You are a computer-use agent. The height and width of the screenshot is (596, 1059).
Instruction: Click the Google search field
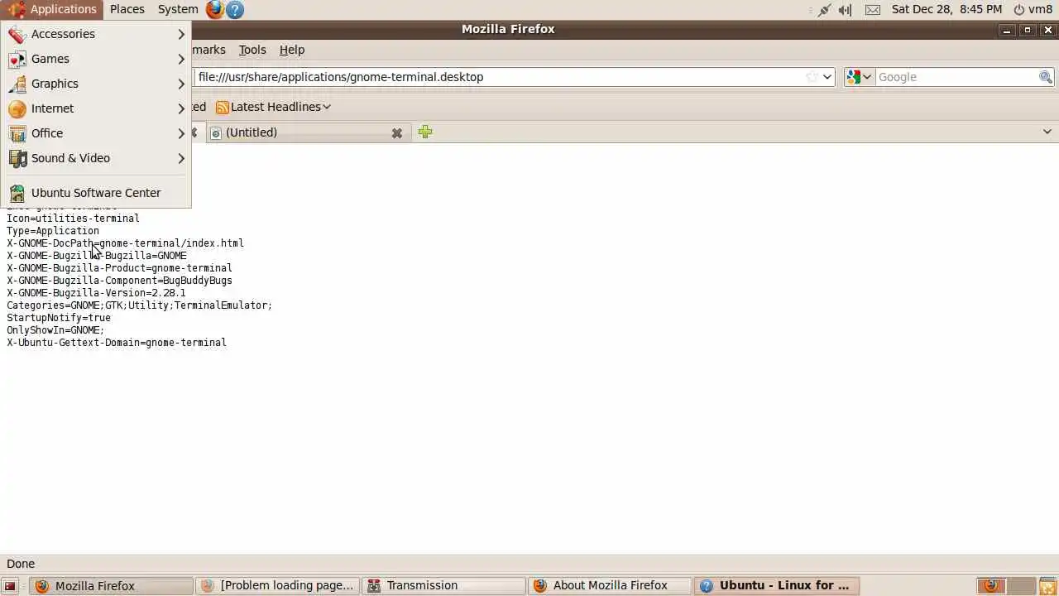click(x=956, y=77)
